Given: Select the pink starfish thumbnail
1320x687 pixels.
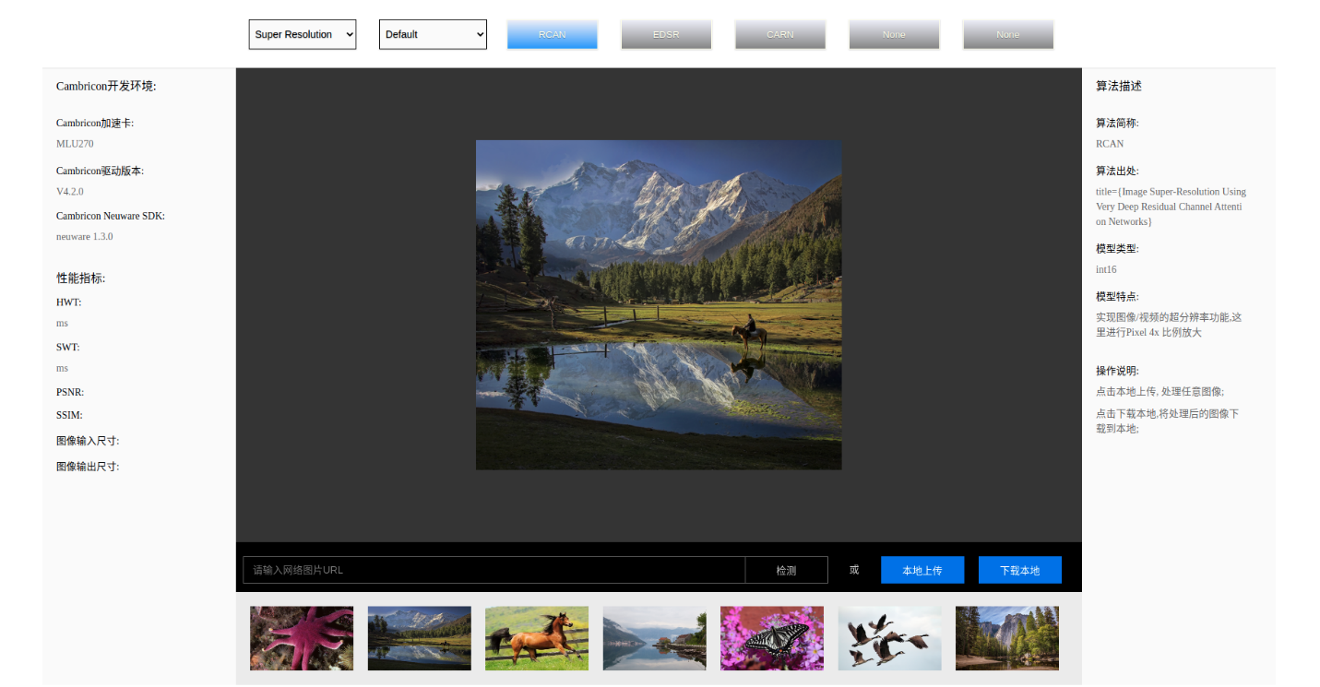Looking at the screenshot, I should point(302,638).
